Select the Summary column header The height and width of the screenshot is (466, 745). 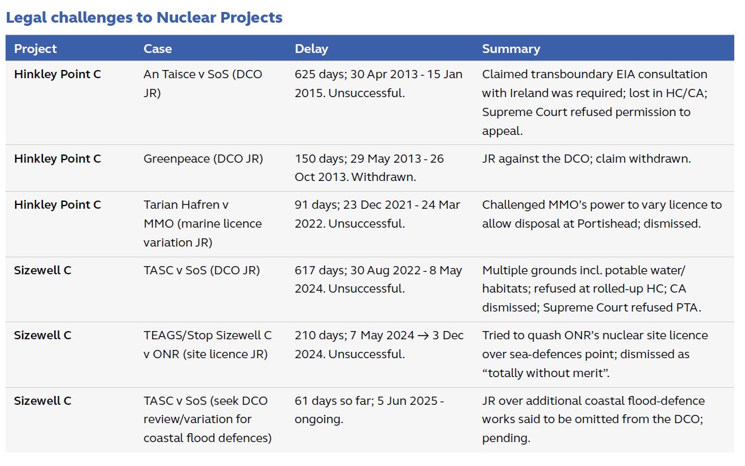(511, 49)
